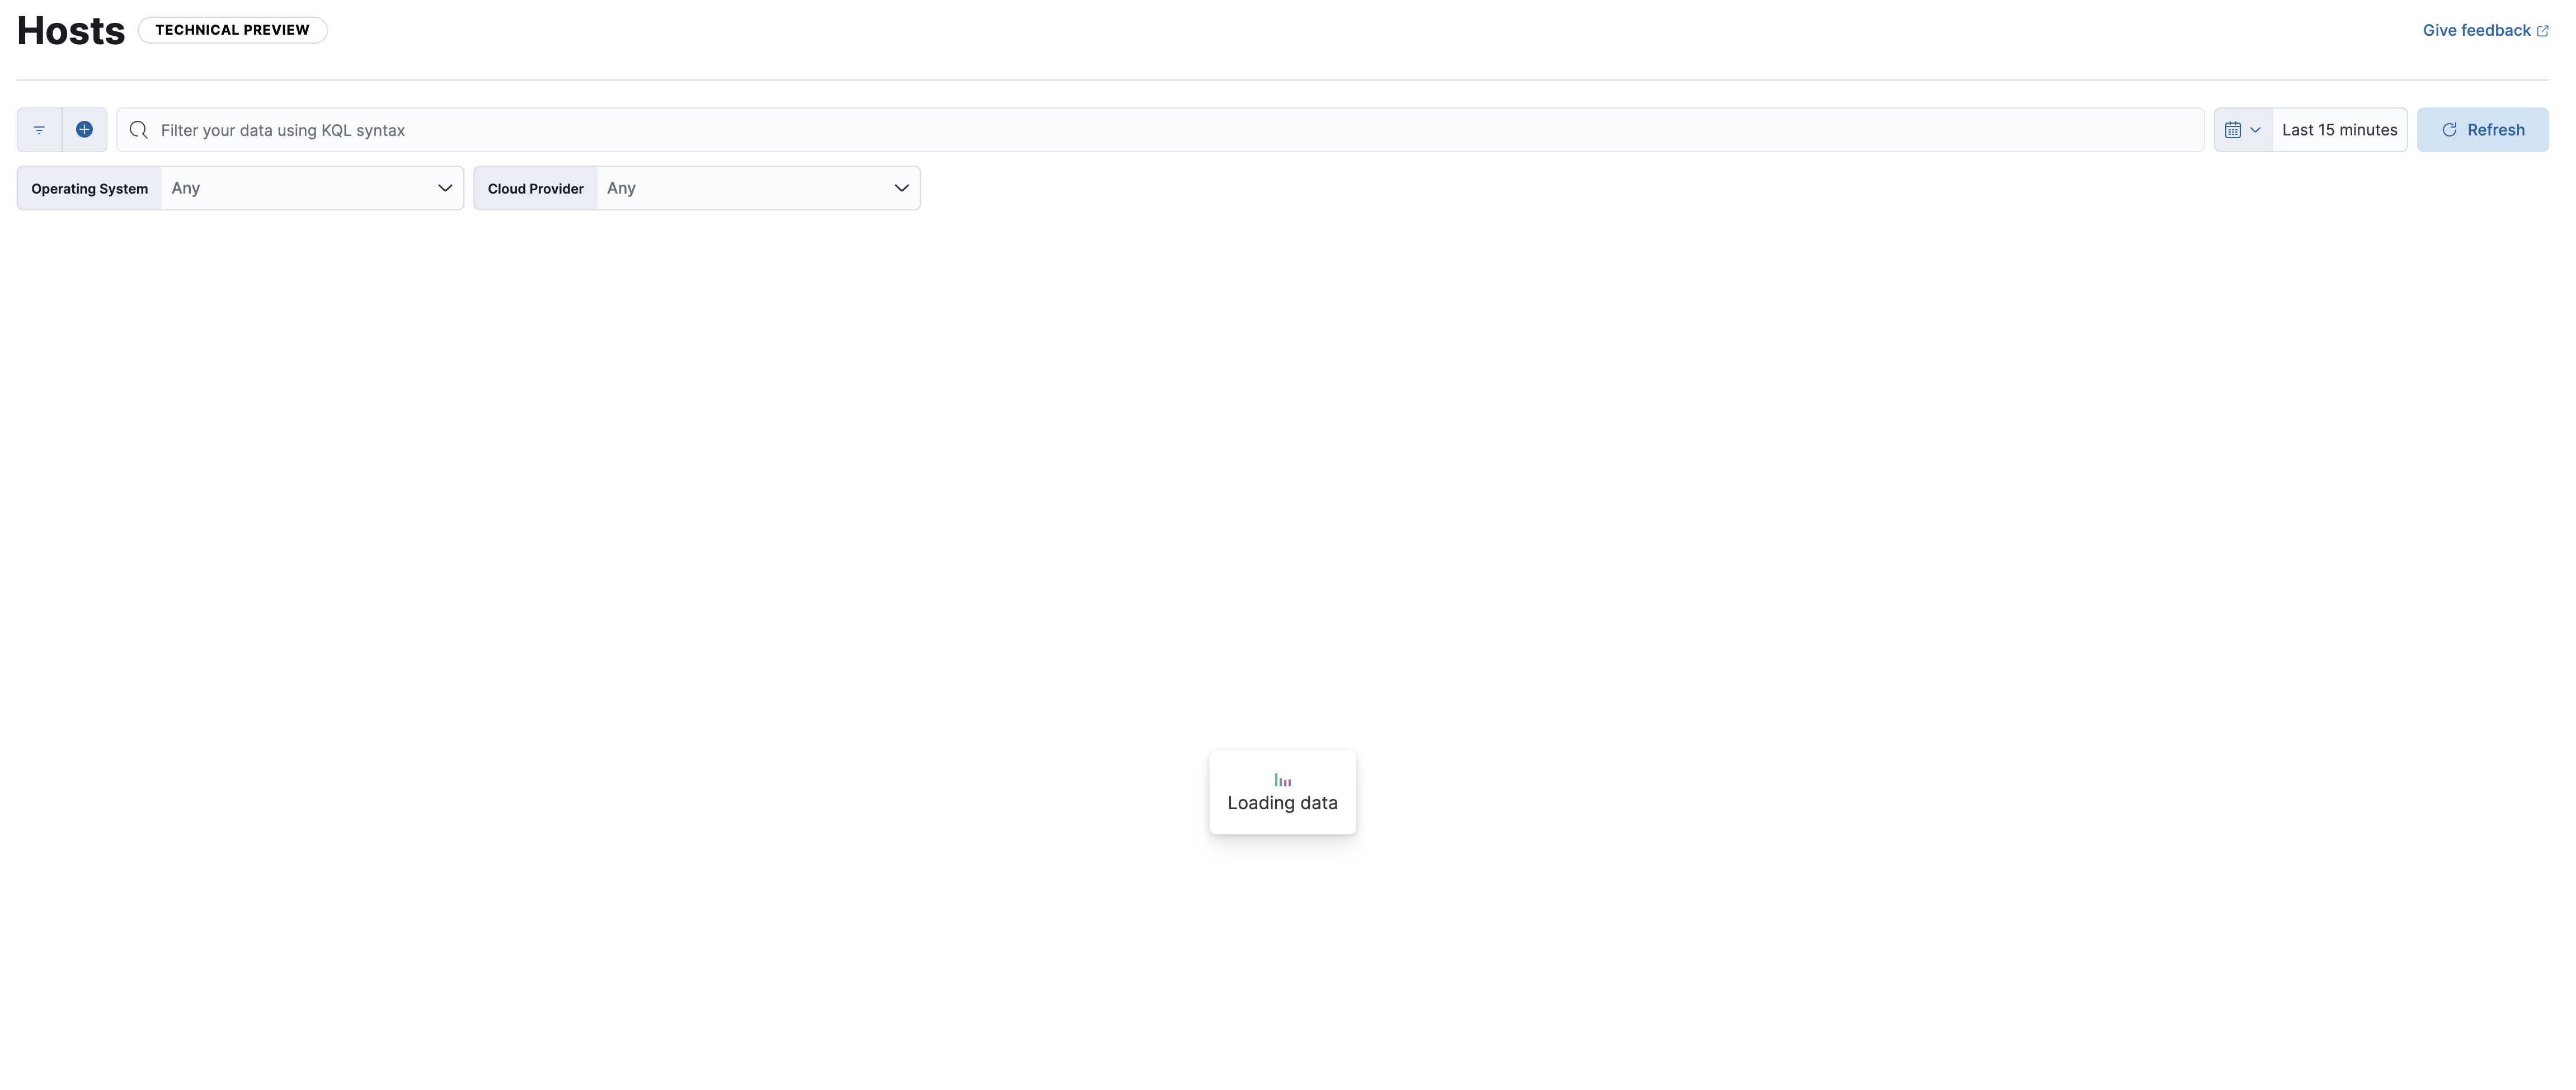2576x1090 pixels.
Task: Click the Technical Preview badge
Action: 232,29
